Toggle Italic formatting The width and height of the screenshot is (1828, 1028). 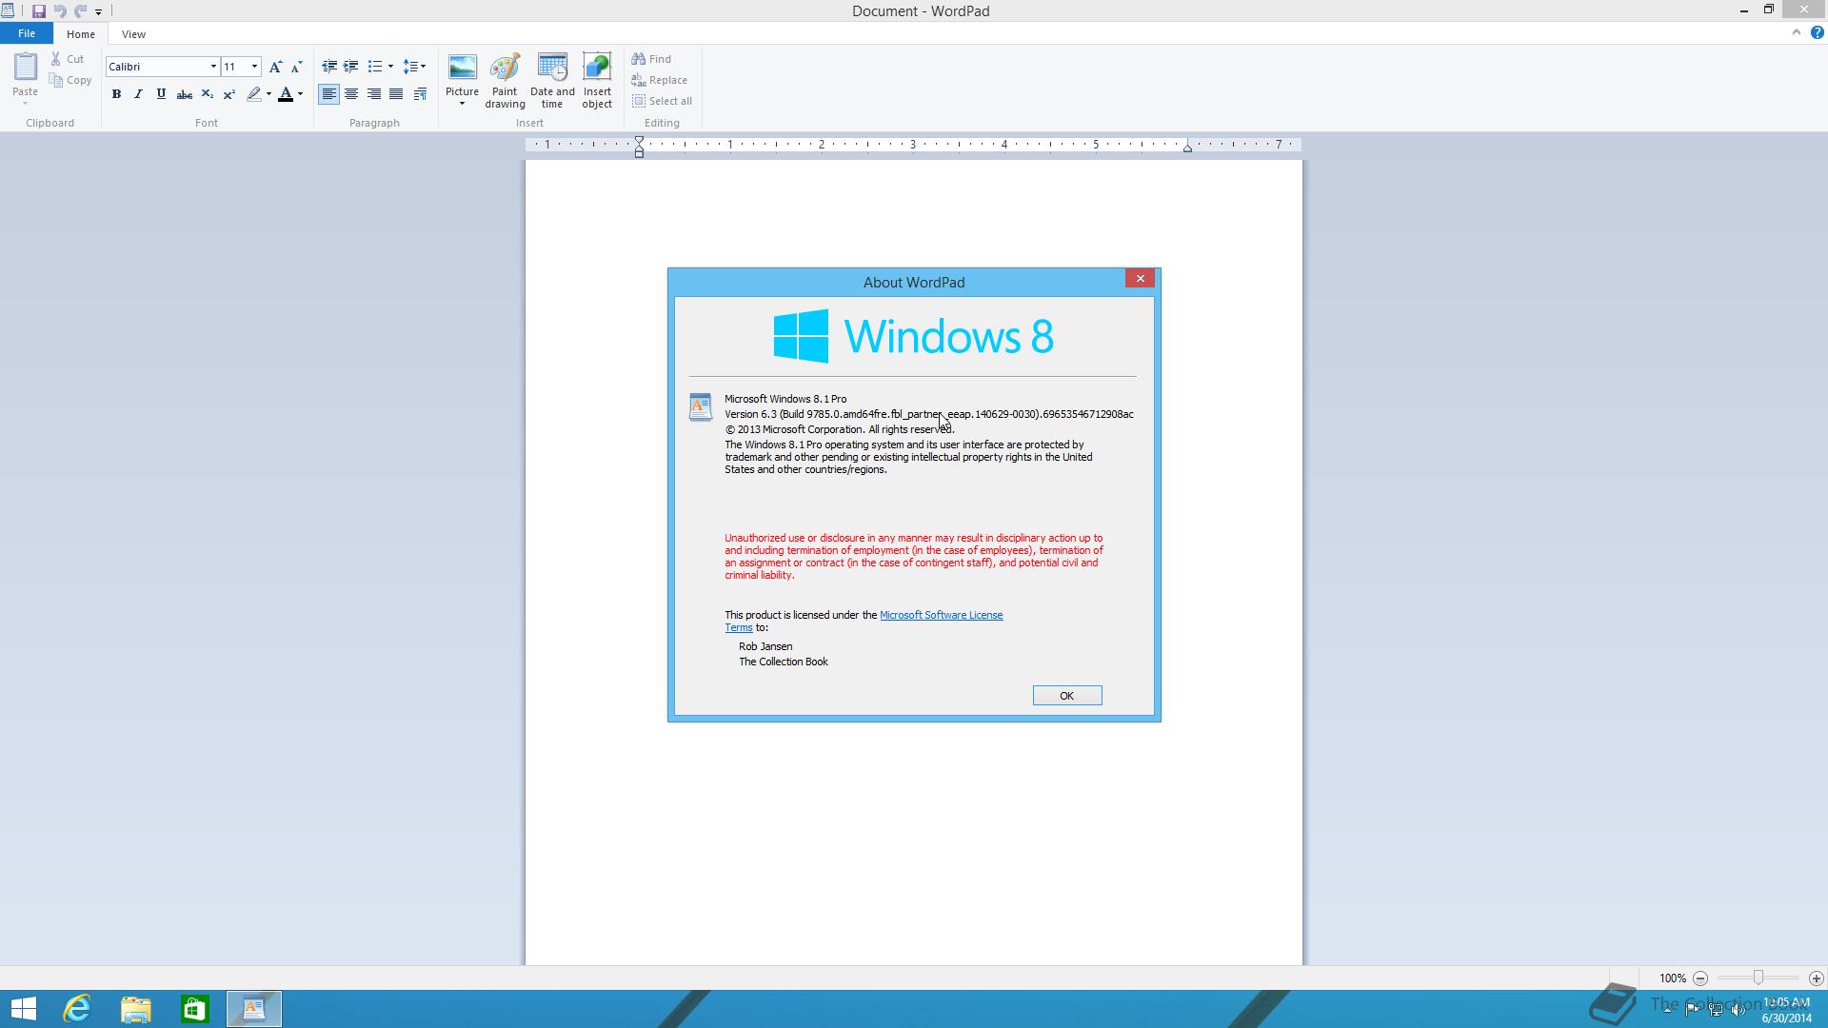click(138, 94)
